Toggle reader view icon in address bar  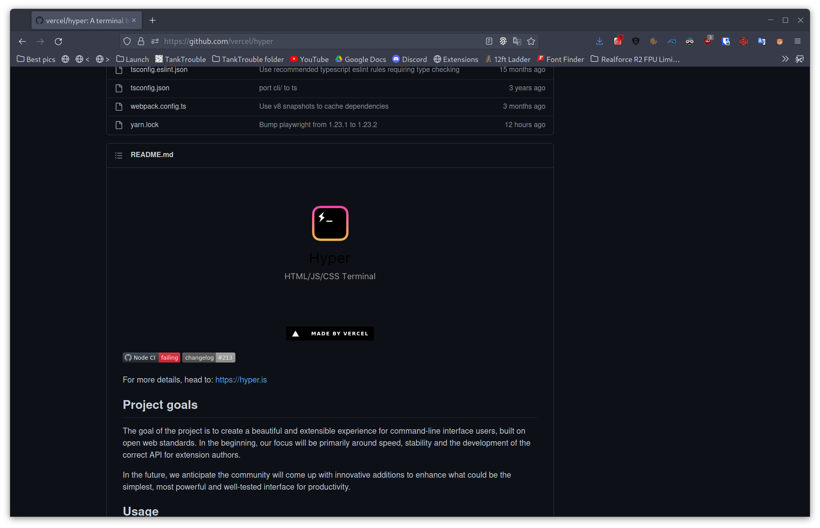click(489, 41)
